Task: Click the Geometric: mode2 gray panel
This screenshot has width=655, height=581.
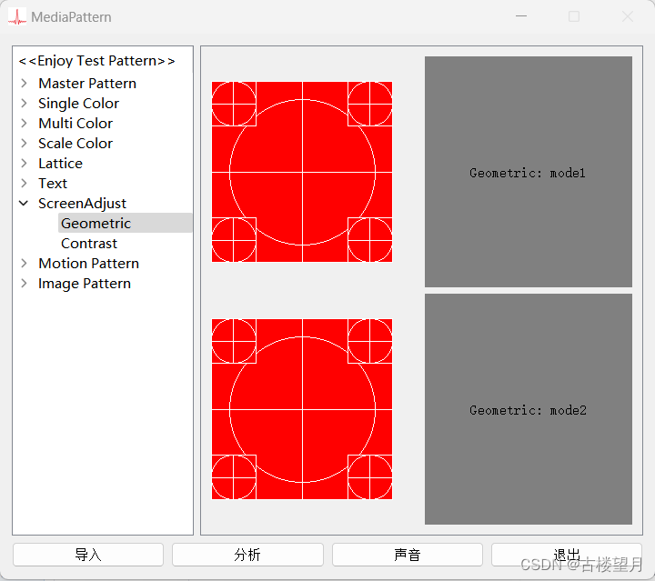Action: point(529,409)
